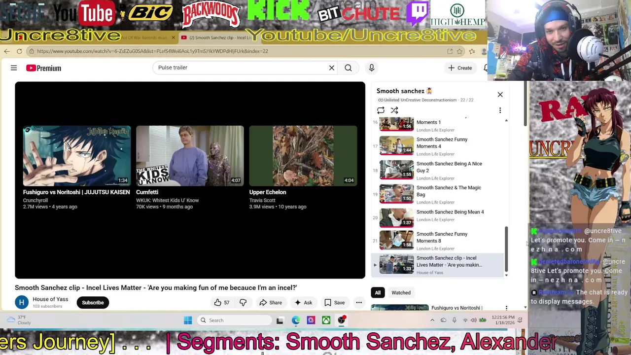
Task: Open Task View on taskbar
Action: pos(280,320)
